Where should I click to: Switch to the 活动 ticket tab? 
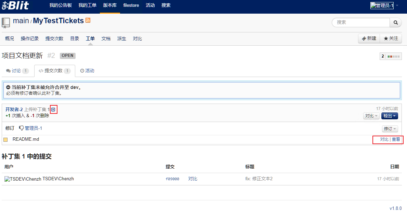(x=87, y=71)
